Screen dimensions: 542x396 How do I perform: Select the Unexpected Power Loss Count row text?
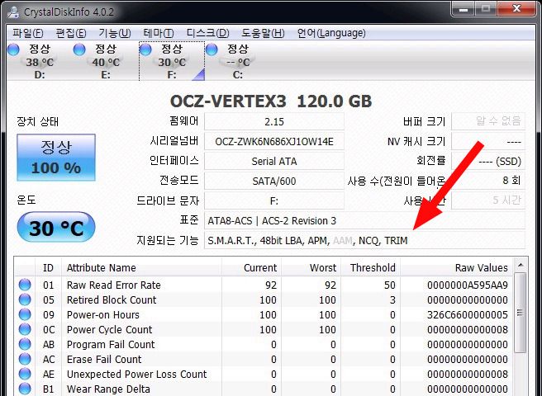(x=136, y=375)
